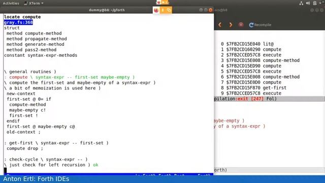Click 'exit [247]' in Emacs mode line

click(250, 99)
